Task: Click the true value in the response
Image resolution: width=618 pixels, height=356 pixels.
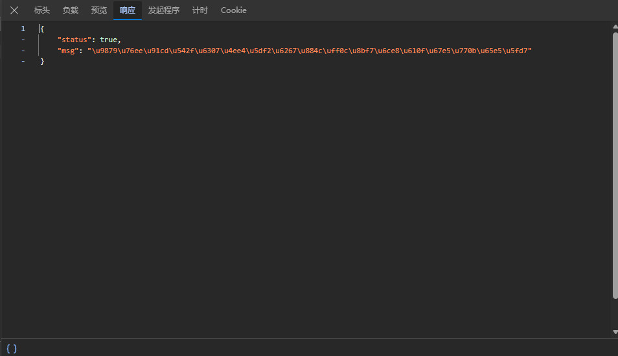Action: [108, 40]
